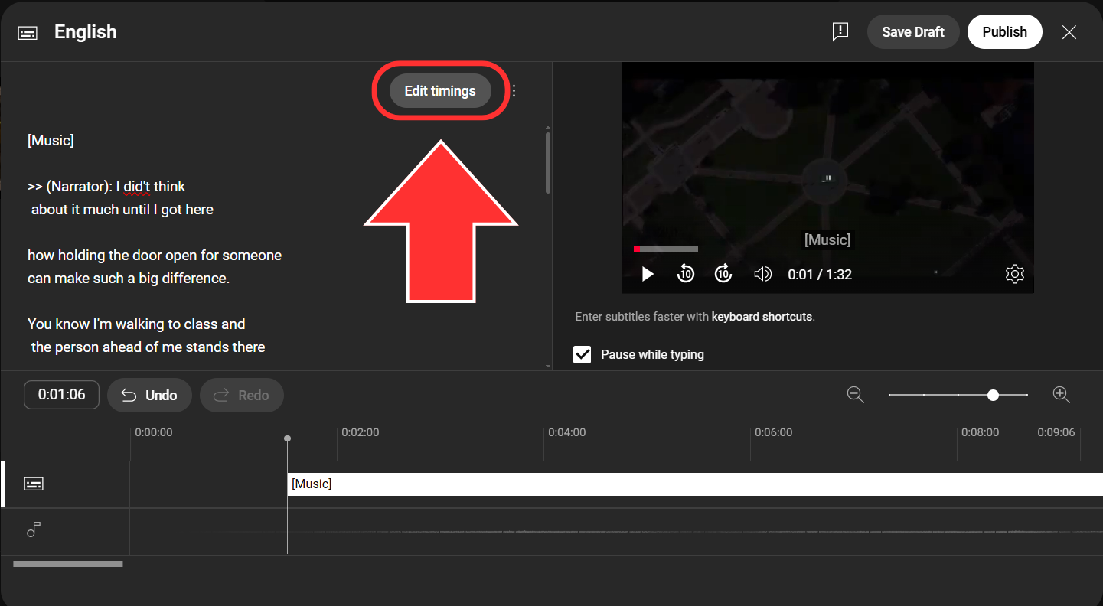Click the 0:01:06 timecode field
1103x606 pixels.
pos(62,395)
